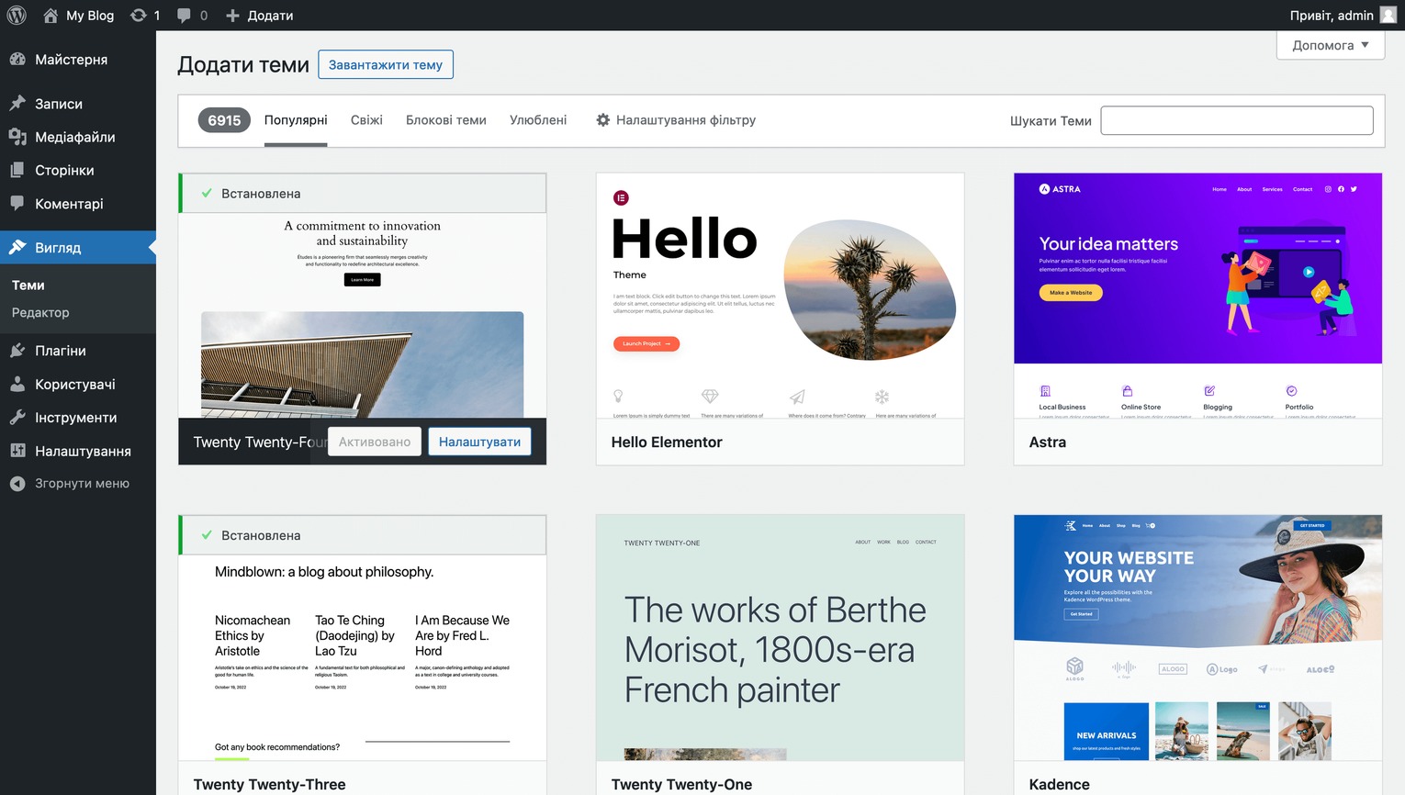Switch to the Улюблені tab
1405x795 pixels.
(538, 120)
